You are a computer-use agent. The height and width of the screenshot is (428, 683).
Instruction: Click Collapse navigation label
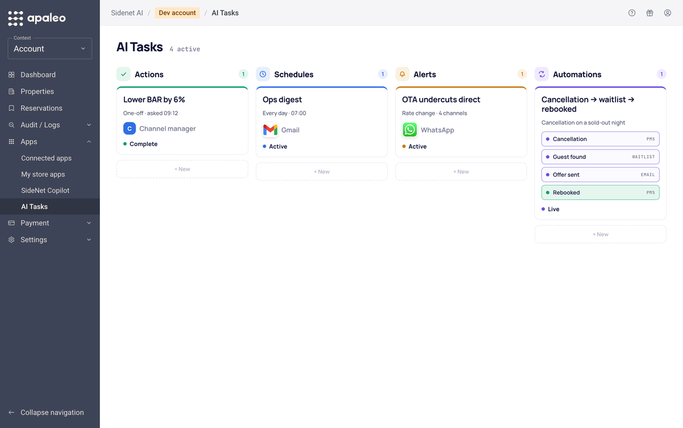click(x=52, y=412)
